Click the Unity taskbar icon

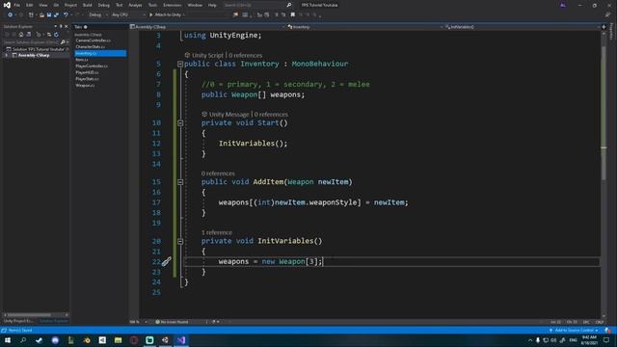tap(165, 340)
